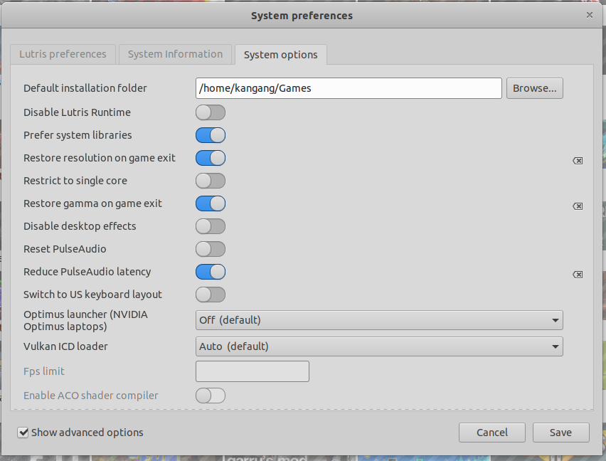606x461 pixels.
Task: Expand the Vulkan ICD loader dropdown
Action: [x=379, y=346]
